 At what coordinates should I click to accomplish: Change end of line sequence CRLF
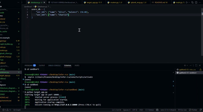(141, 110)
